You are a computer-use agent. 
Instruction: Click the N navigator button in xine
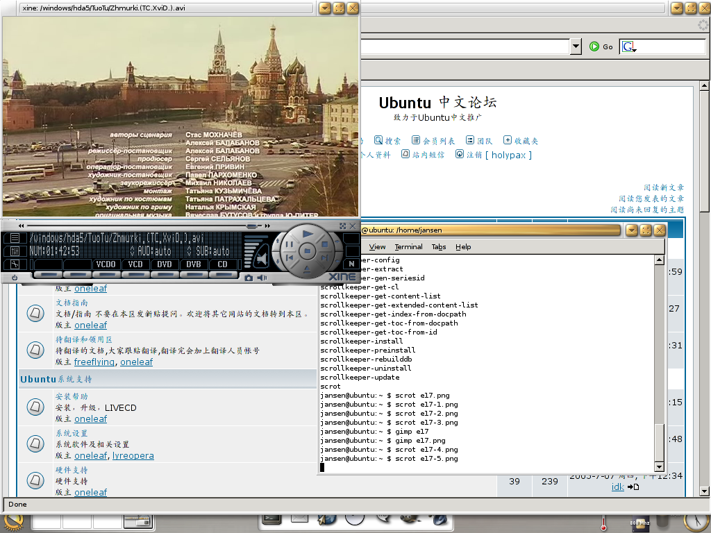point(351,264)
